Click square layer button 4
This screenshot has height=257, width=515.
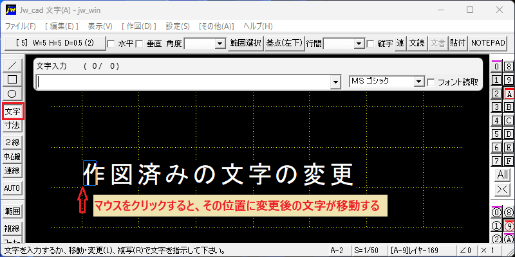point(497,121)
